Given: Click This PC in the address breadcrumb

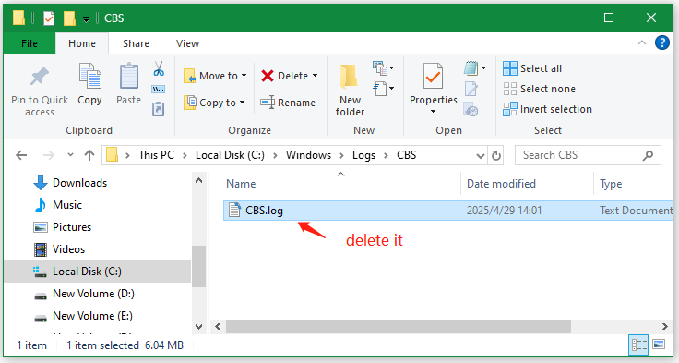Looking at the screenshot, I should (x=156, y=155).
